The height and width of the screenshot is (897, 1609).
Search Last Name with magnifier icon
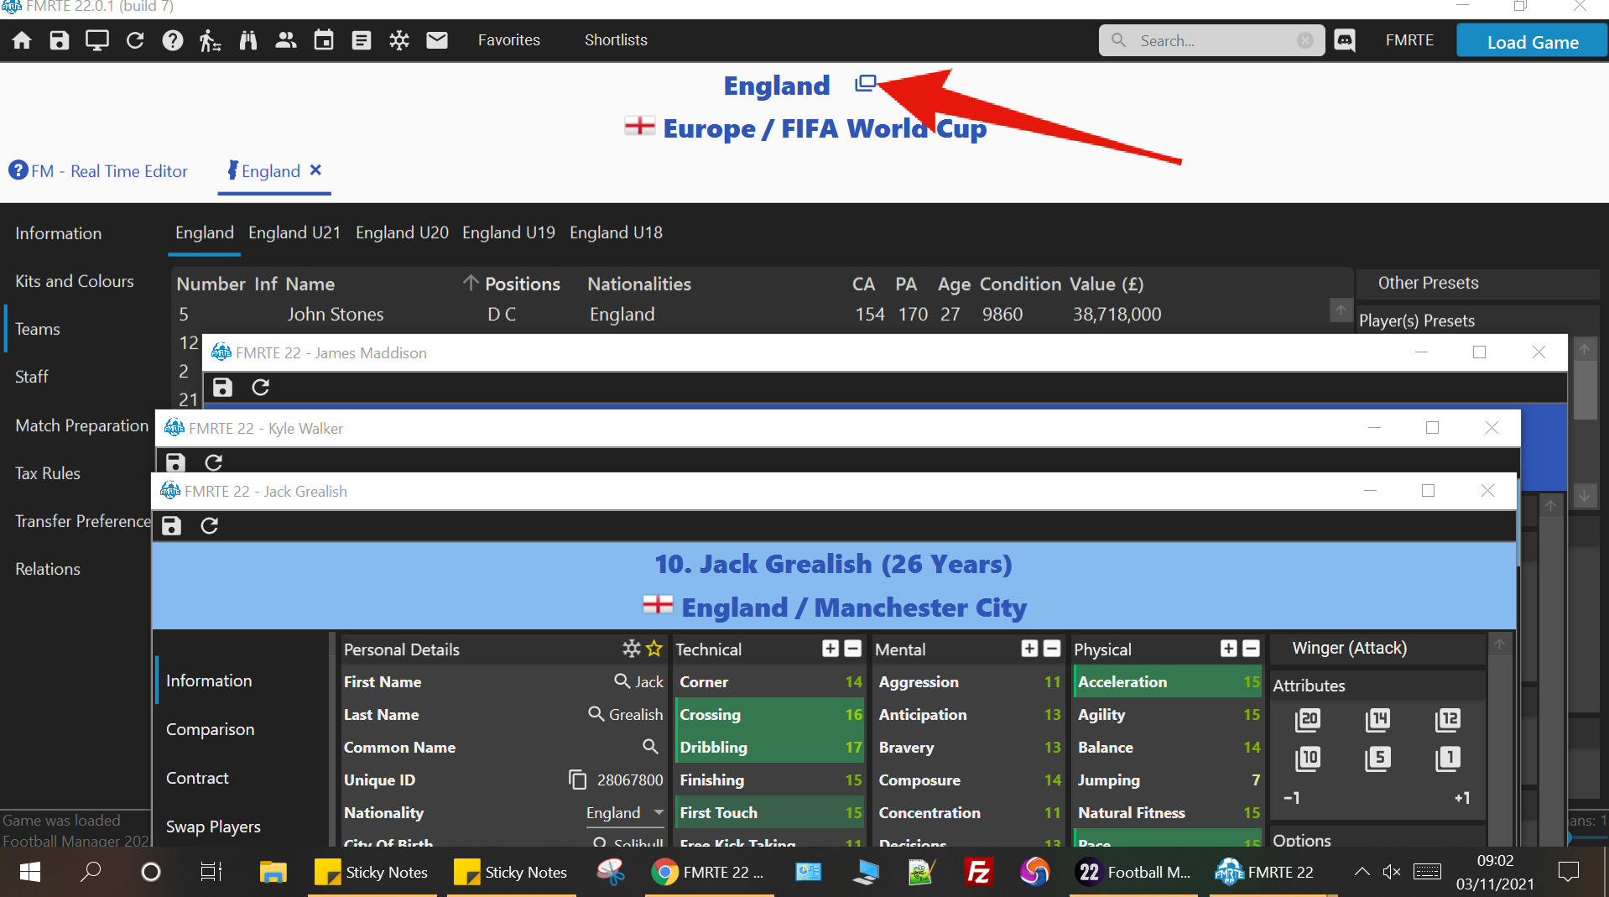(596, 713)
